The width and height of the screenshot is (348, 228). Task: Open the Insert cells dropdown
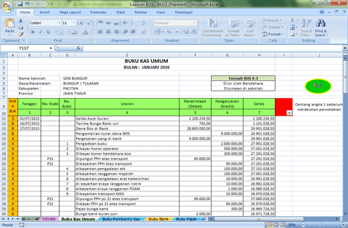pyautogui.click(x=272, y=21)
